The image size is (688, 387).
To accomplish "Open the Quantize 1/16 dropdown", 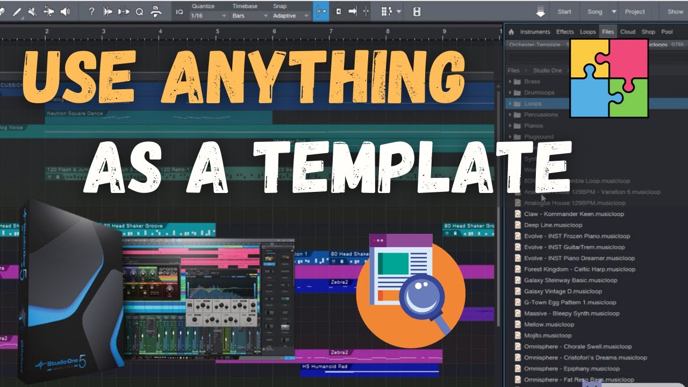I will point(209,16).
